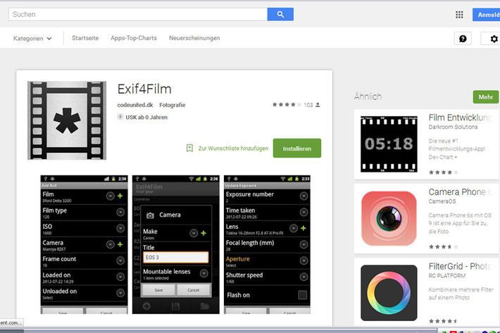Open the Shutter speed dropdown arrow
The width and height of the screenshot is (500, 333).
tap(304, 277)
